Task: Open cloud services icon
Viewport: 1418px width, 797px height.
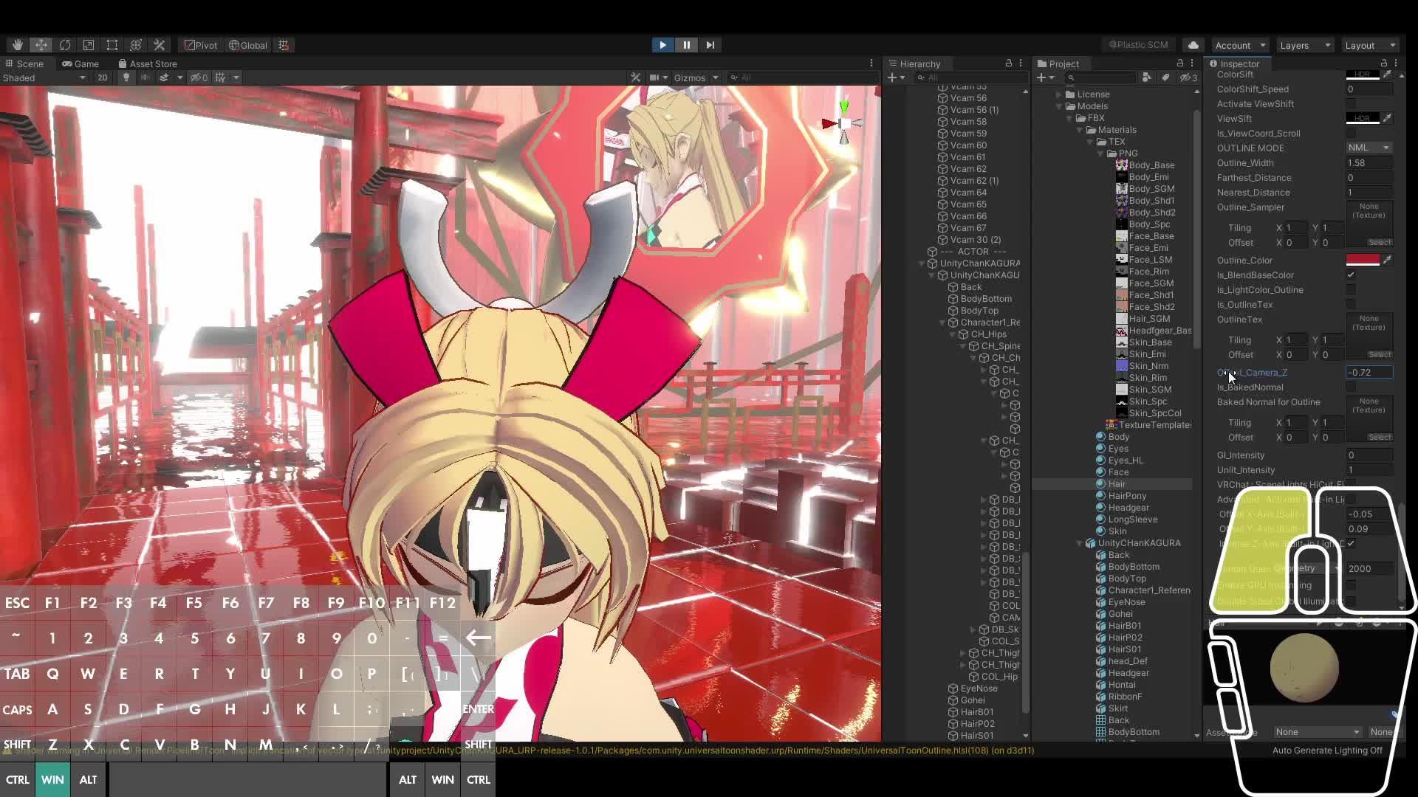Action: click(x=1193, y=45)
